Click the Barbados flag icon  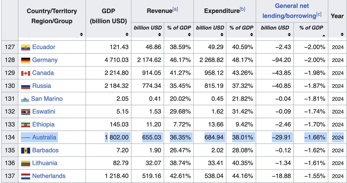pyautogui.click(x=26, y=150)
